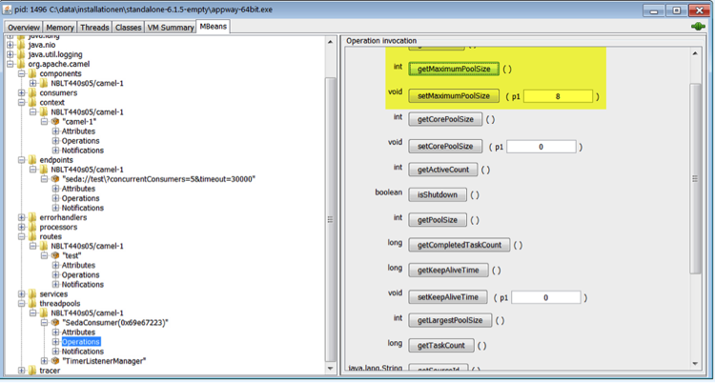Image resolution: width=715 pixels, height=383 pixels.
Task: Invoke the getMaximumPoolSize operation button
Action: point(454,69)
